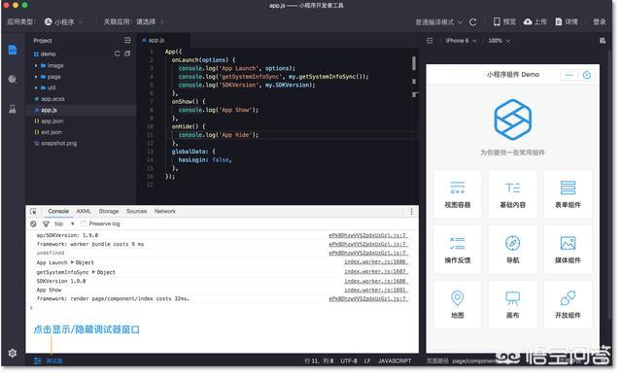Open the 表单组件 component card

(568, 194)
